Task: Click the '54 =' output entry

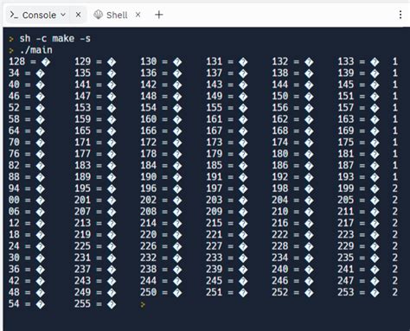Action: point(27,303)
